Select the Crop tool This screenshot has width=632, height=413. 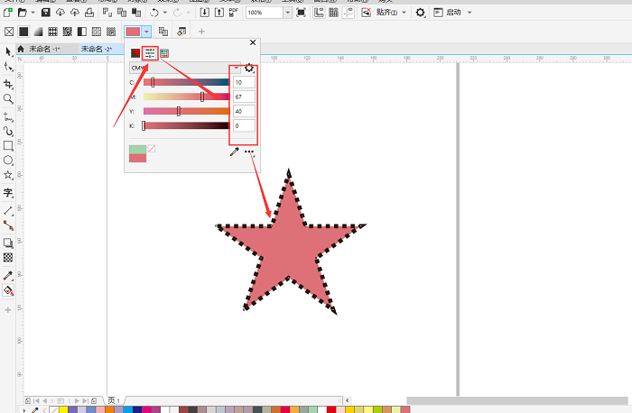8,83
